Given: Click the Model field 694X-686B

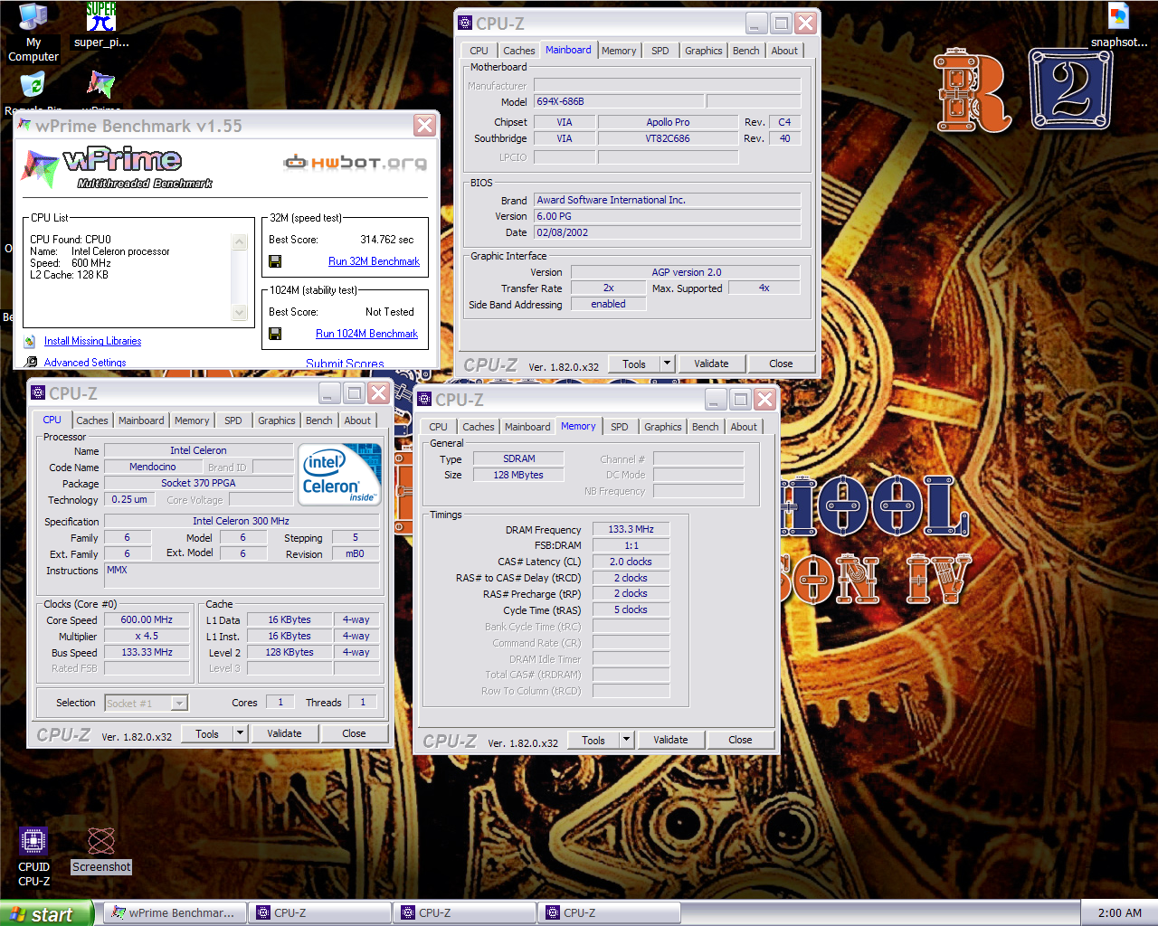Looking at the screenshot, I should 619,101.
